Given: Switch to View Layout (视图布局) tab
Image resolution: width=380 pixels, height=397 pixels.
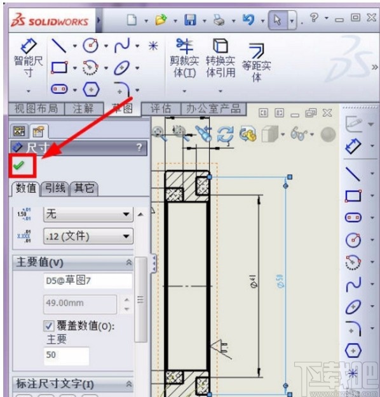Looking at the screenshot, I should click(x=36, y=109).
